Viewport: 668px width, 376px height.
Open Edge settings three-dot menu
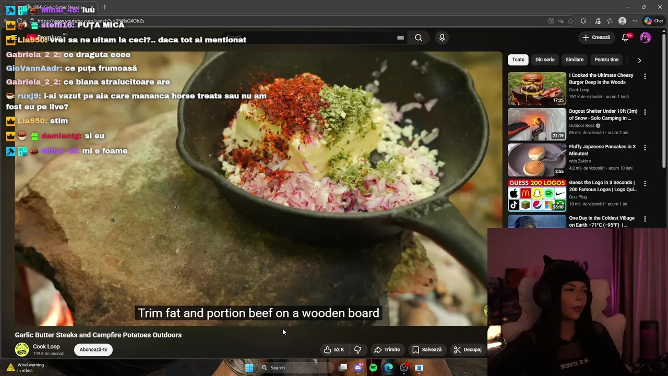[635, 21]
